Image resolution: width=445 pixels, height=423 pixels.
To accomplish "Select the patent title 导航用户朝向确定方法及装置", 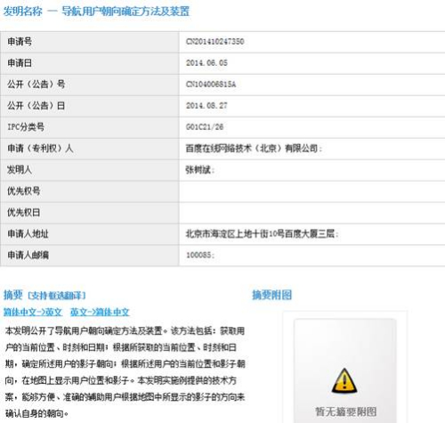I will point(125,12).
